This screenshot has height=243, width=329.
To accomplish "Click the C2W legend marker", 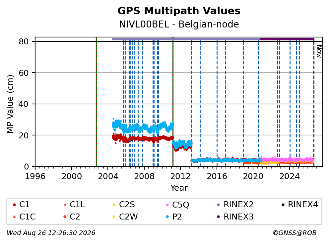I will click(114, 217).
